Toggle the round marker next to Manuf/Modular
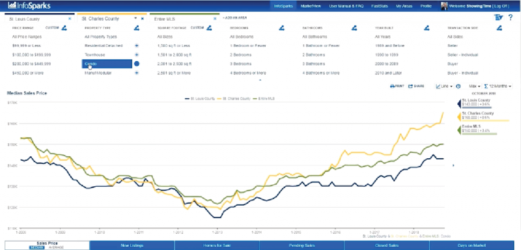 click(137, 73)
